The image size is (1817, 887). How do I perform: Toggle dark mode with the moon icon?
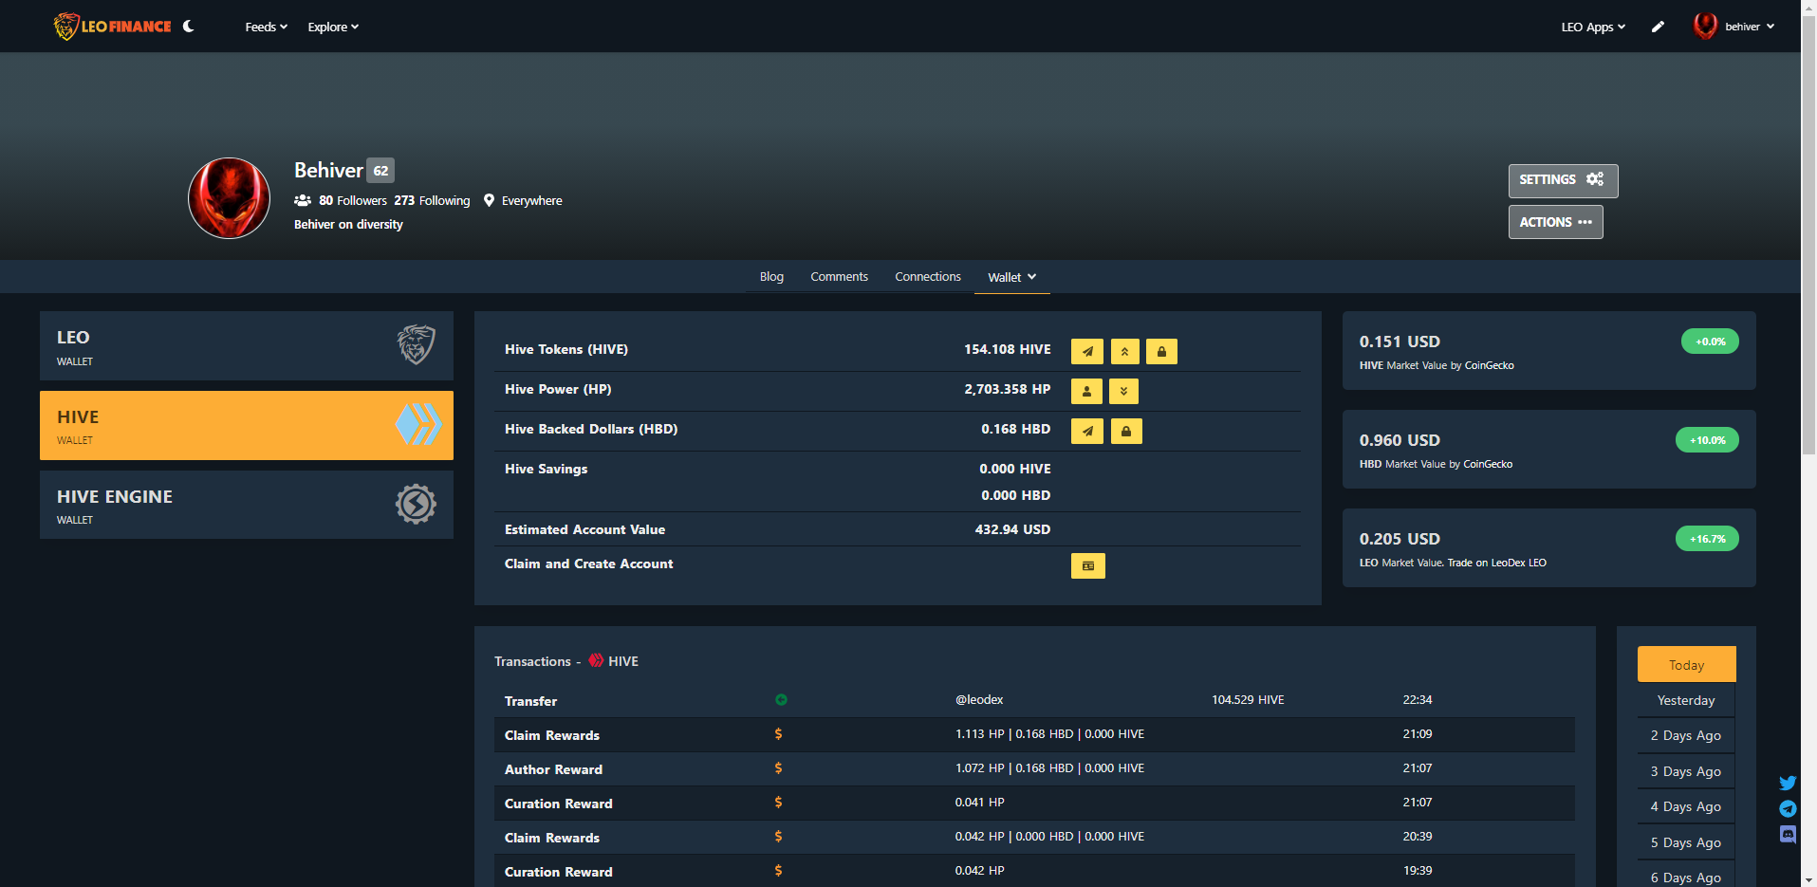[x=189, y=27]
